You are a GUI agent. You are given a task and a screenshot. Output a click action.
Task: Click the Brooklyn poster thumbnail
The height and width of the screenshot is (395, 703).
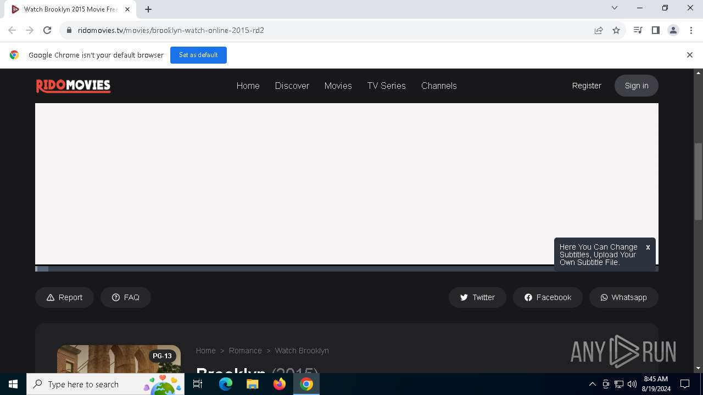point(119,359)
